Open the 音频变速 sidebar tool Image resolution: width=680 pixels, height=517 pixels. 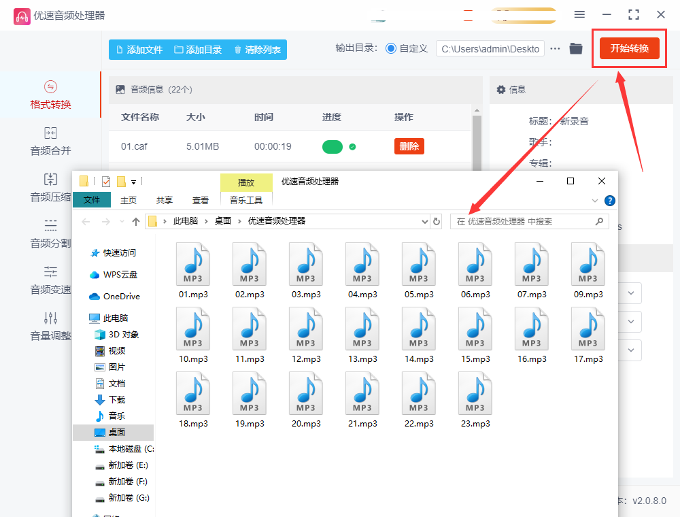pos(50,280)
